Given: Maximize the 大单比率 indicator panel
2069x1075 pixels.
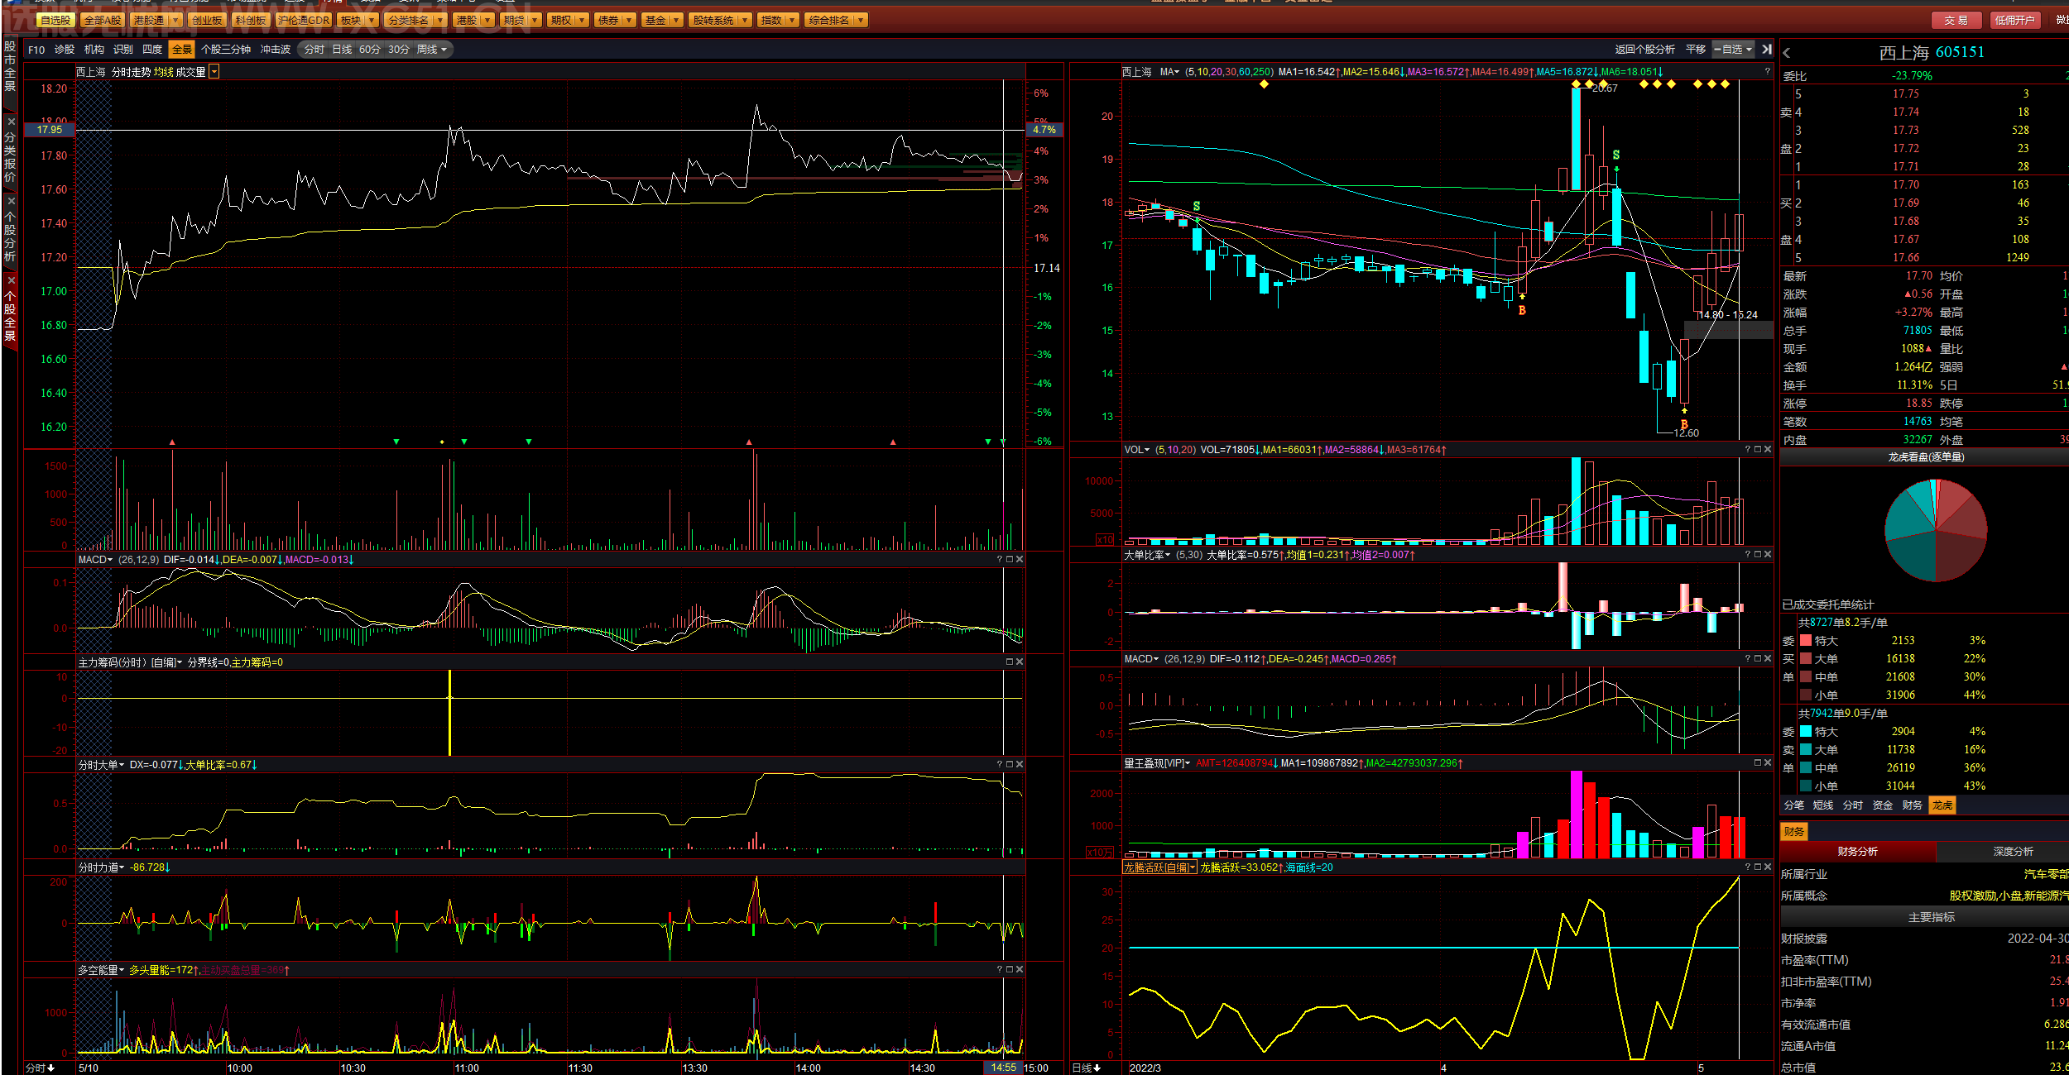Looking at the screenshot, I should pyautogui.click(x=1758, y=555).
